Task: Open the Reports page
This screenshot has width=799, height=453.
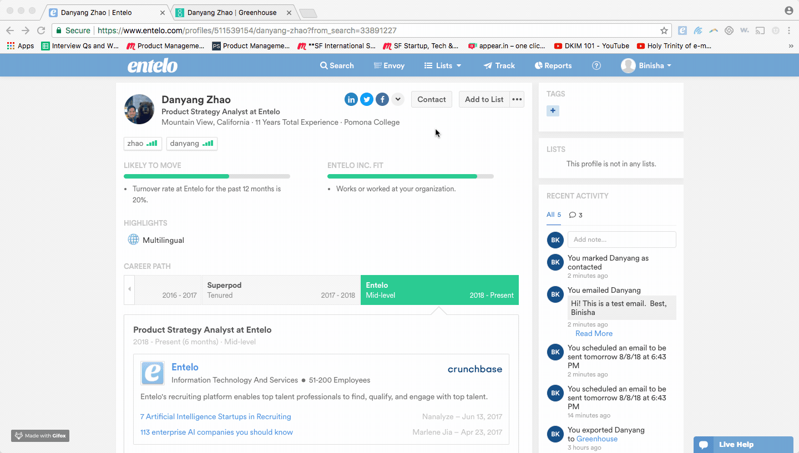Action: pos(553,65)
